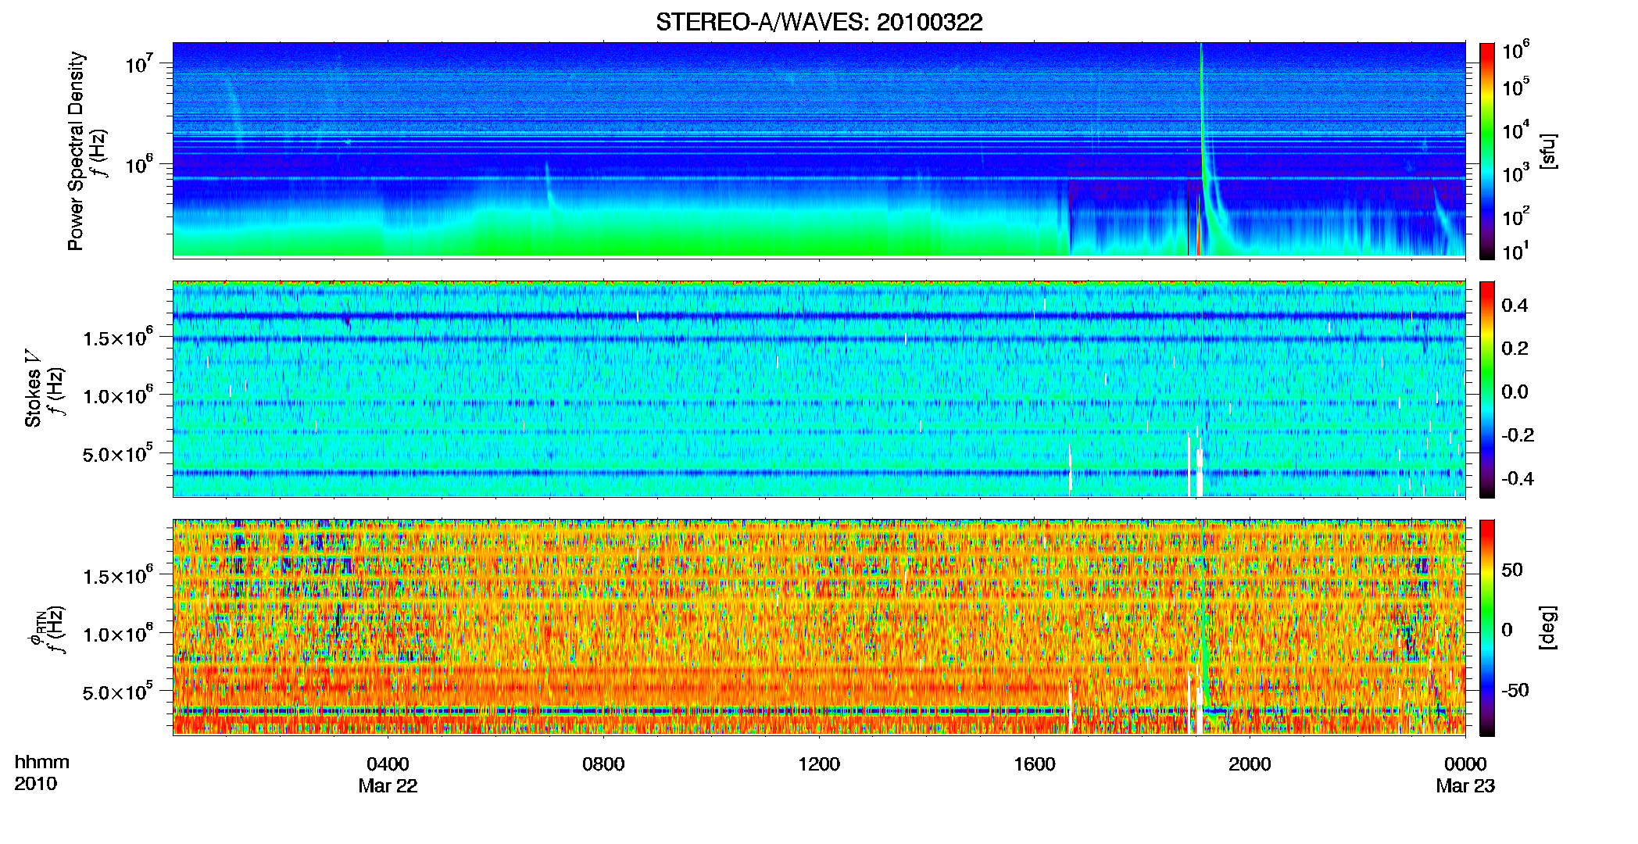Select the -0.2 color bar tick value
The image size is (1638, 844).
(x=1518, y=435)
